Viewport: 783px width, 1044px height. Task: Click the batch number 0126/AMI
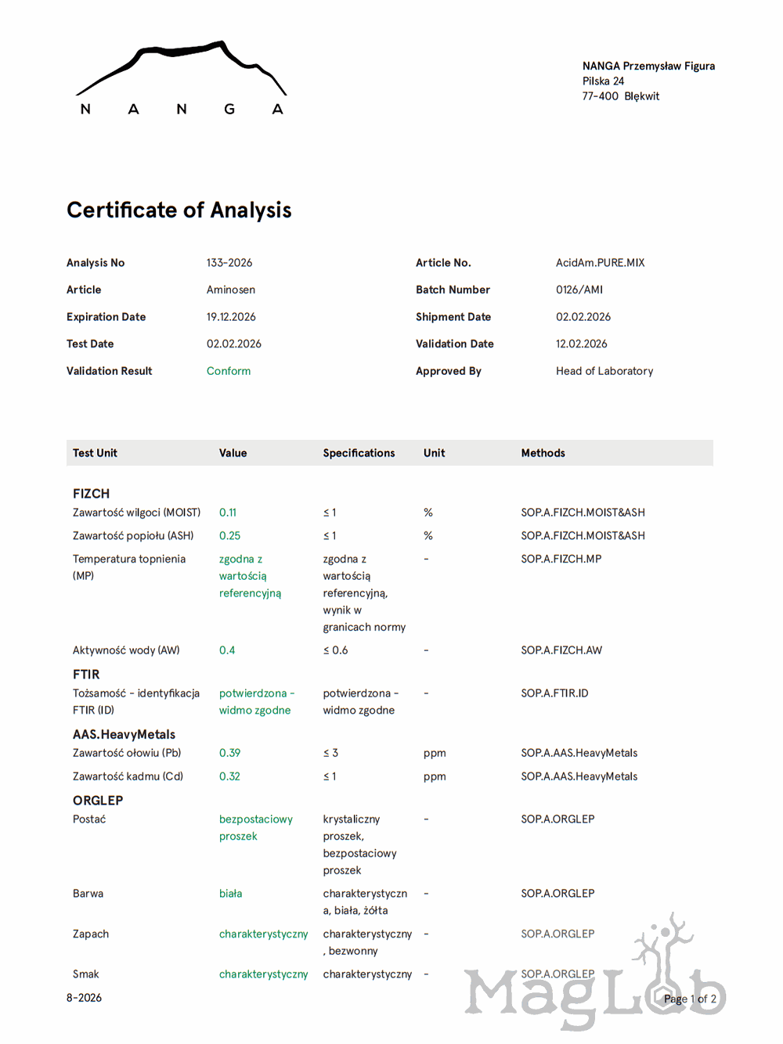pyautogui.click(x=579, y=290)
